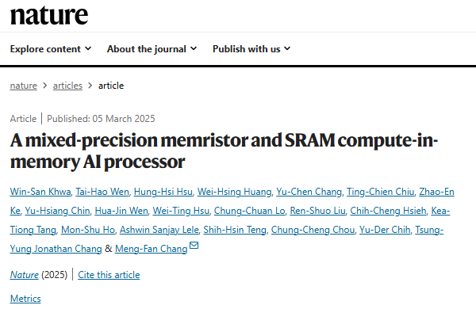Open the About the journal dropdown
Viewport: 476px width, 309px height.
click(x=152, y=49)
